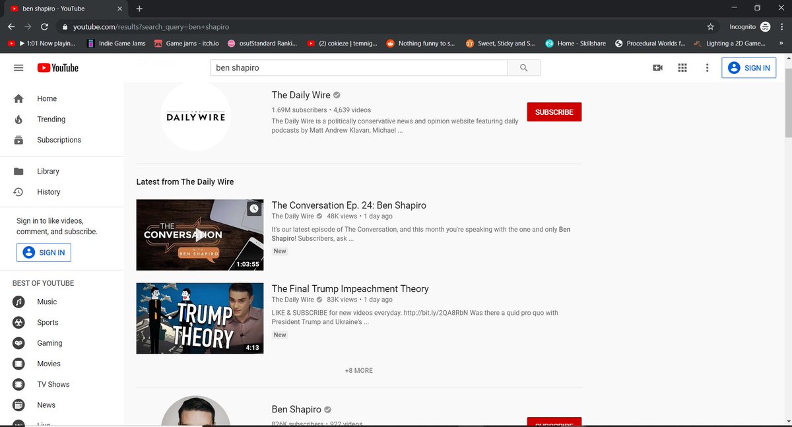
Task: Open a new browser tab
Action: click(139, 9)
